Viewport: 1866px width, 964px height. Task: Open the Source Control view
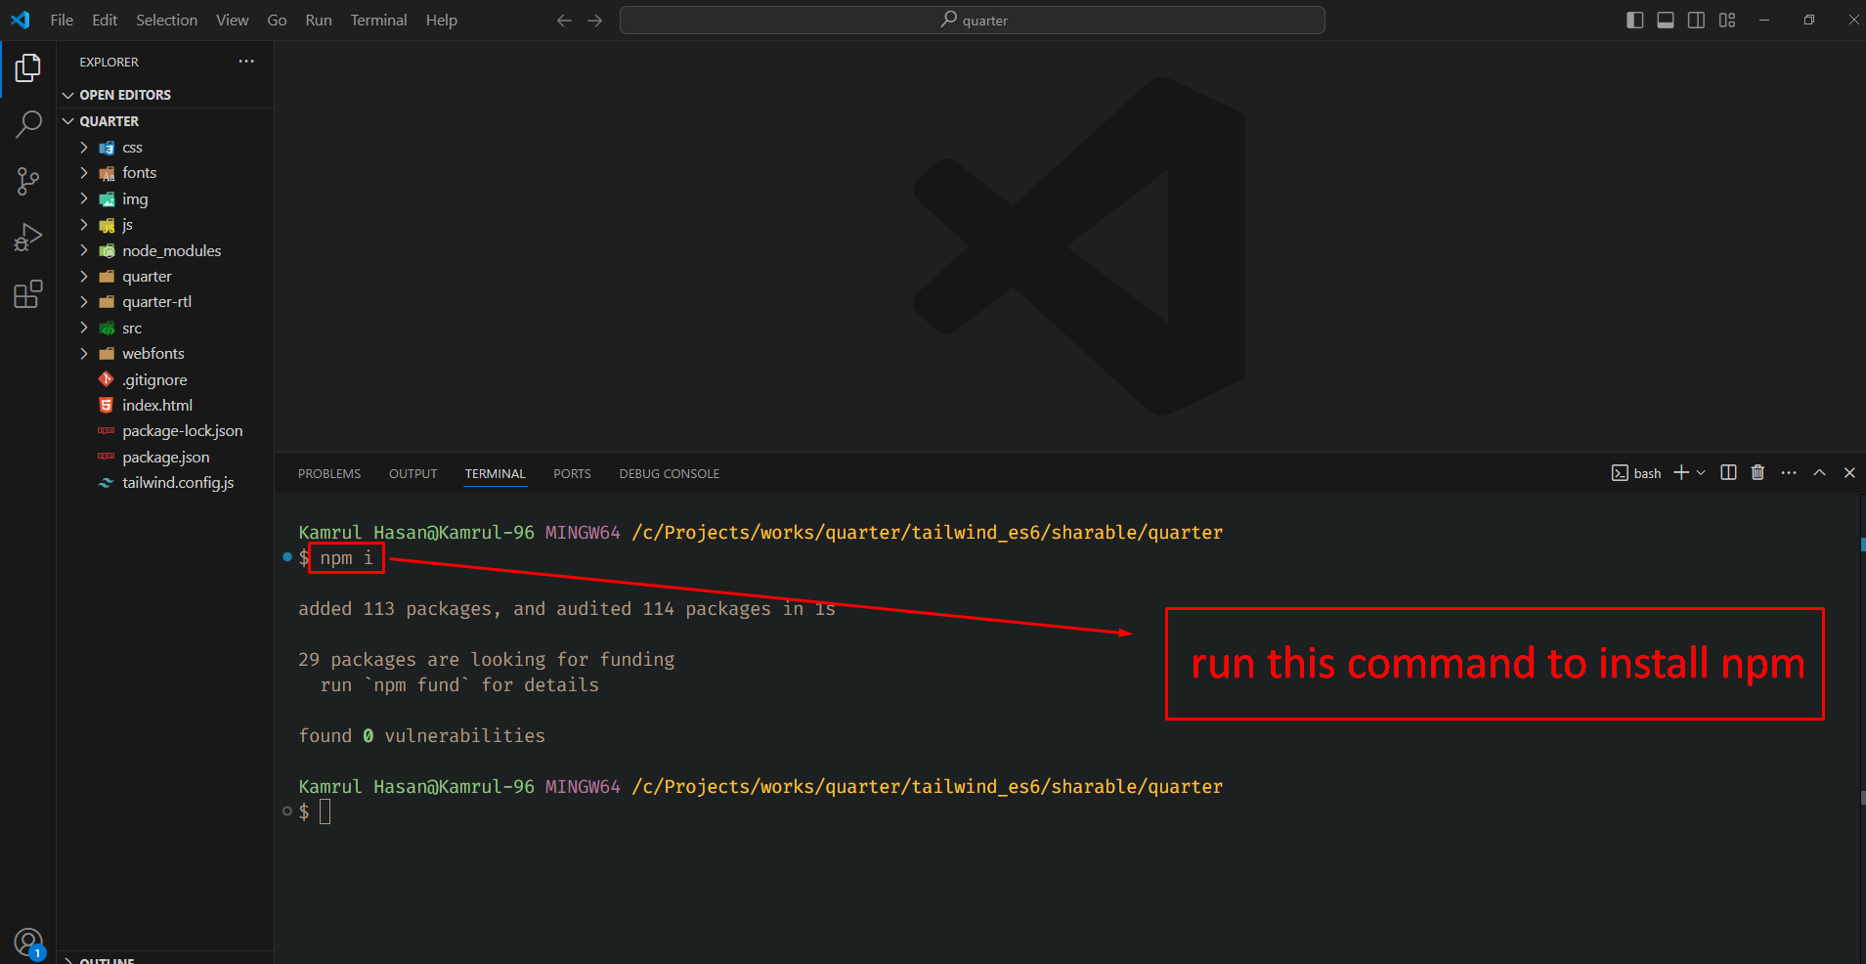(28, 181)
